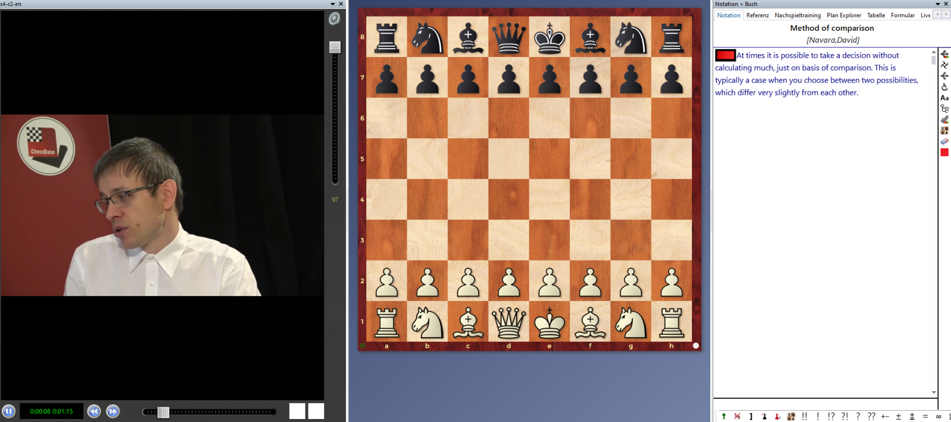Click the green up-arrow promote variation icon

tap(723, 416)
